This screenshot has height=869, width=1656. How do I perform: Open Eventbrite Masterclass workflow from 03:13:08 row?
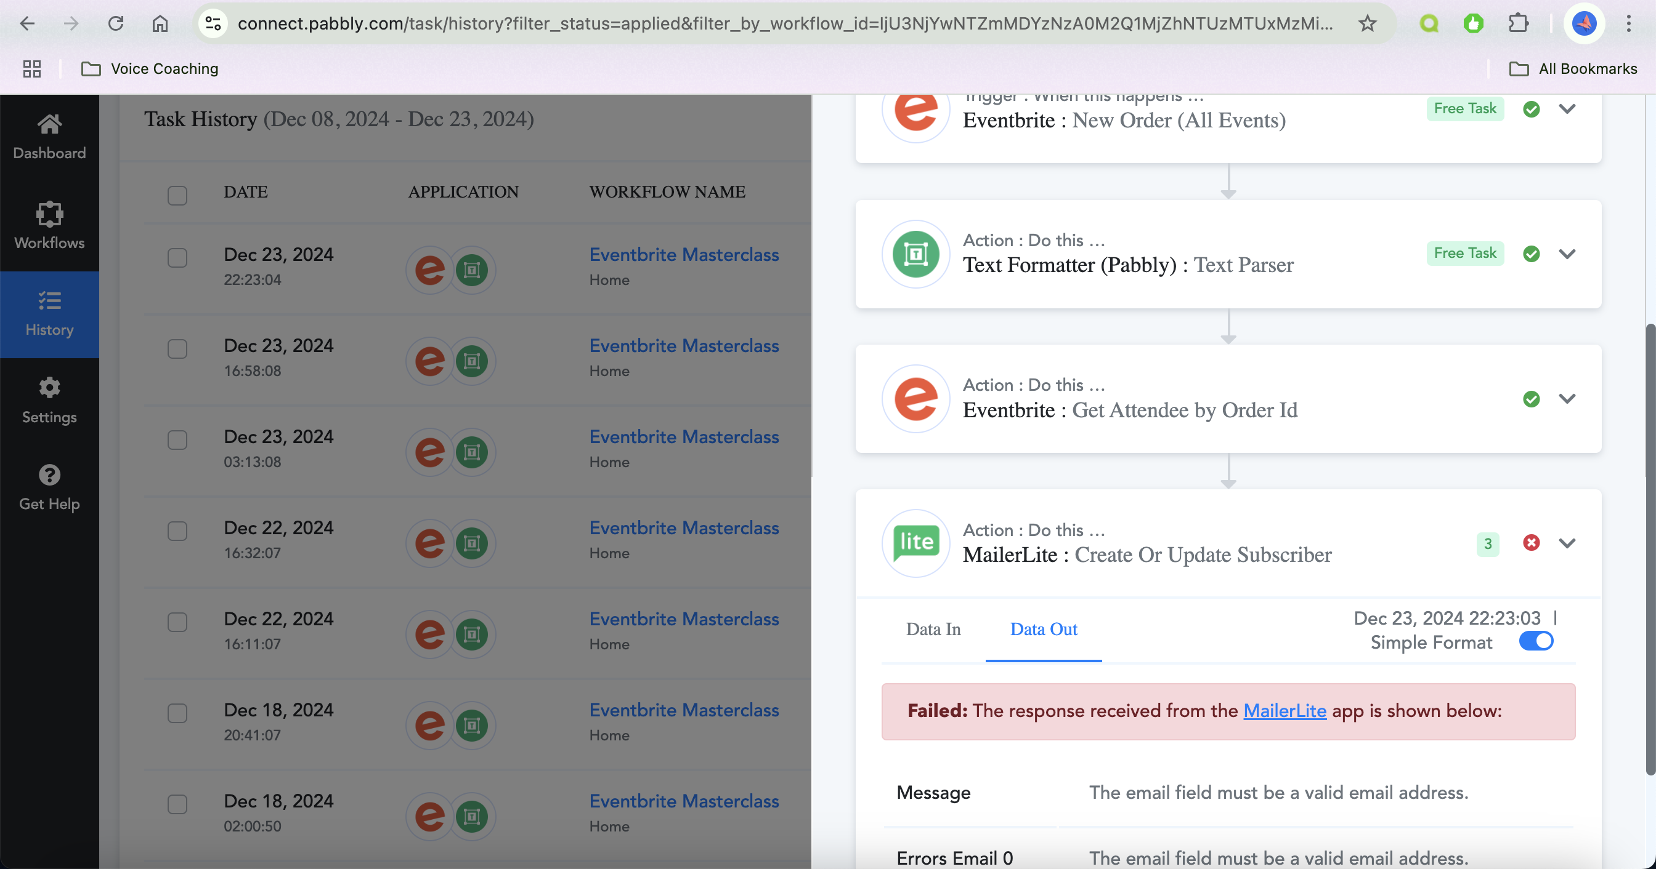[684, 438]
